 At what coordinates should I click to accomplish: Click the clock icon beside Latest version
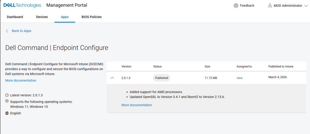(x=7, y=95)
